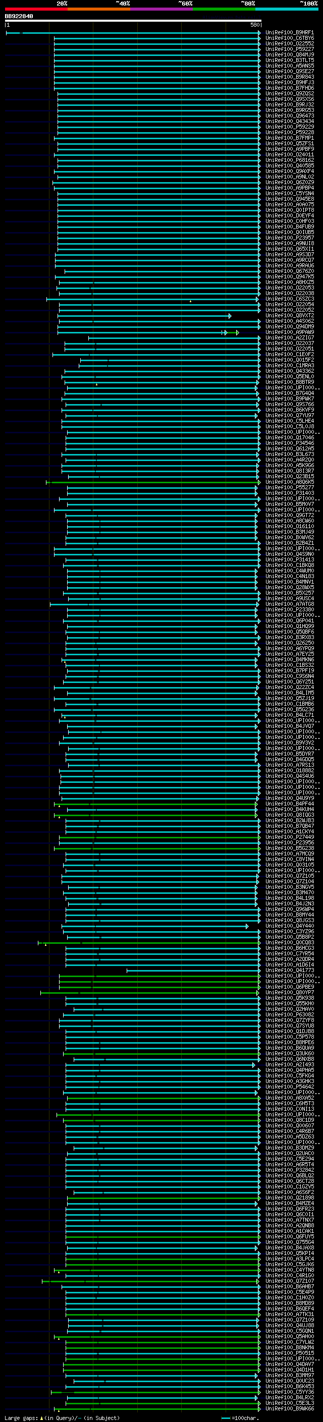
Task: Select the UniRef100_Q9ZQS2 label
Action: click(x=289, y=93)
